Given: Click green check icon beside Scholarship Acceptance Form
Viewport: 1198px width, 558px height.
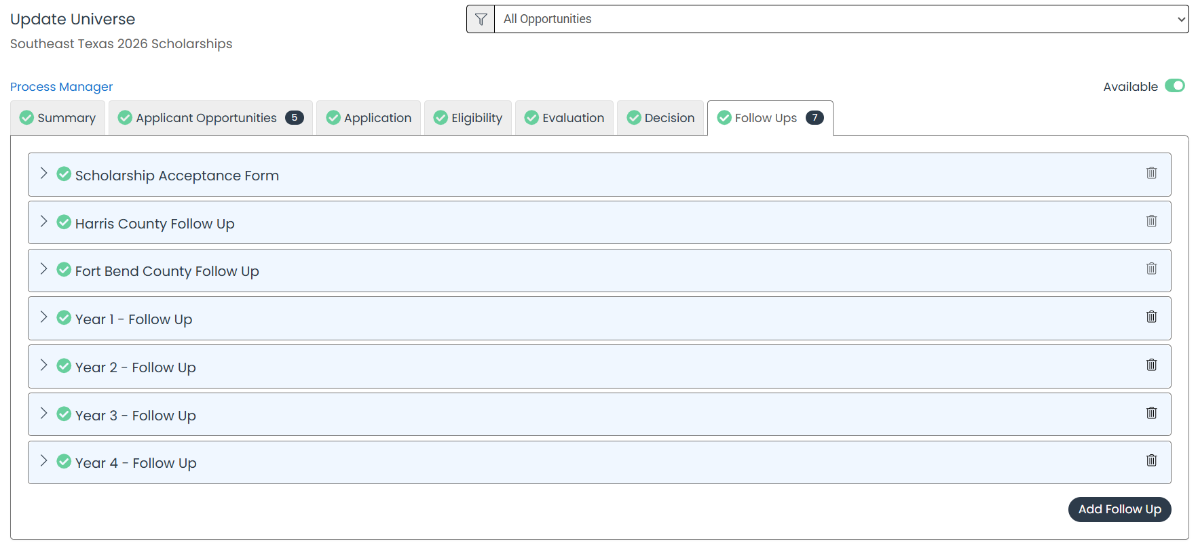Looking at the screenshot, I should click(64, 174).
